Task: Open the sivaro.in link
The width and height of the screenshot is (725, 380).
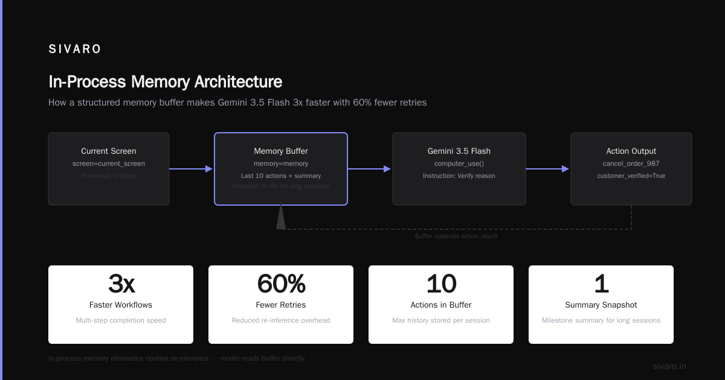Action: click(x=669, y=366)
